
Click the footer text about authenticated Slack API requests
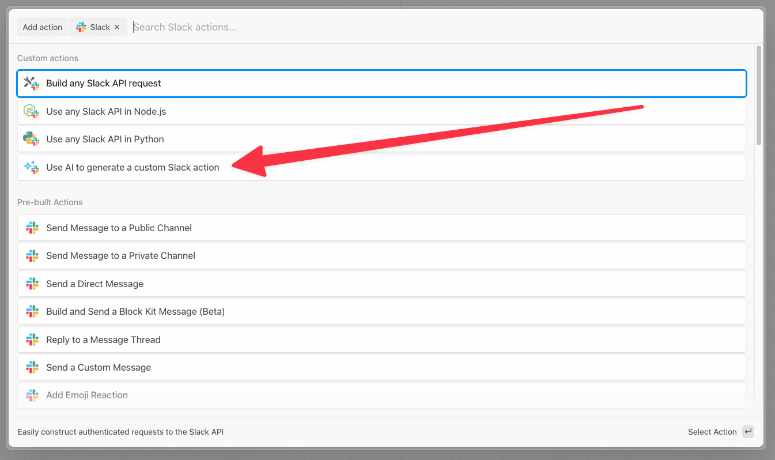[120, 432]
